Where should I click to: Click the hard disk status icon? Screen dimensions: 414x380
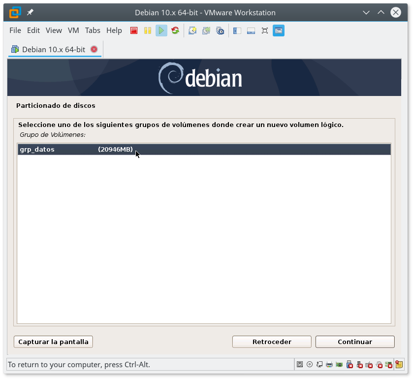click(x=300, y=365)
